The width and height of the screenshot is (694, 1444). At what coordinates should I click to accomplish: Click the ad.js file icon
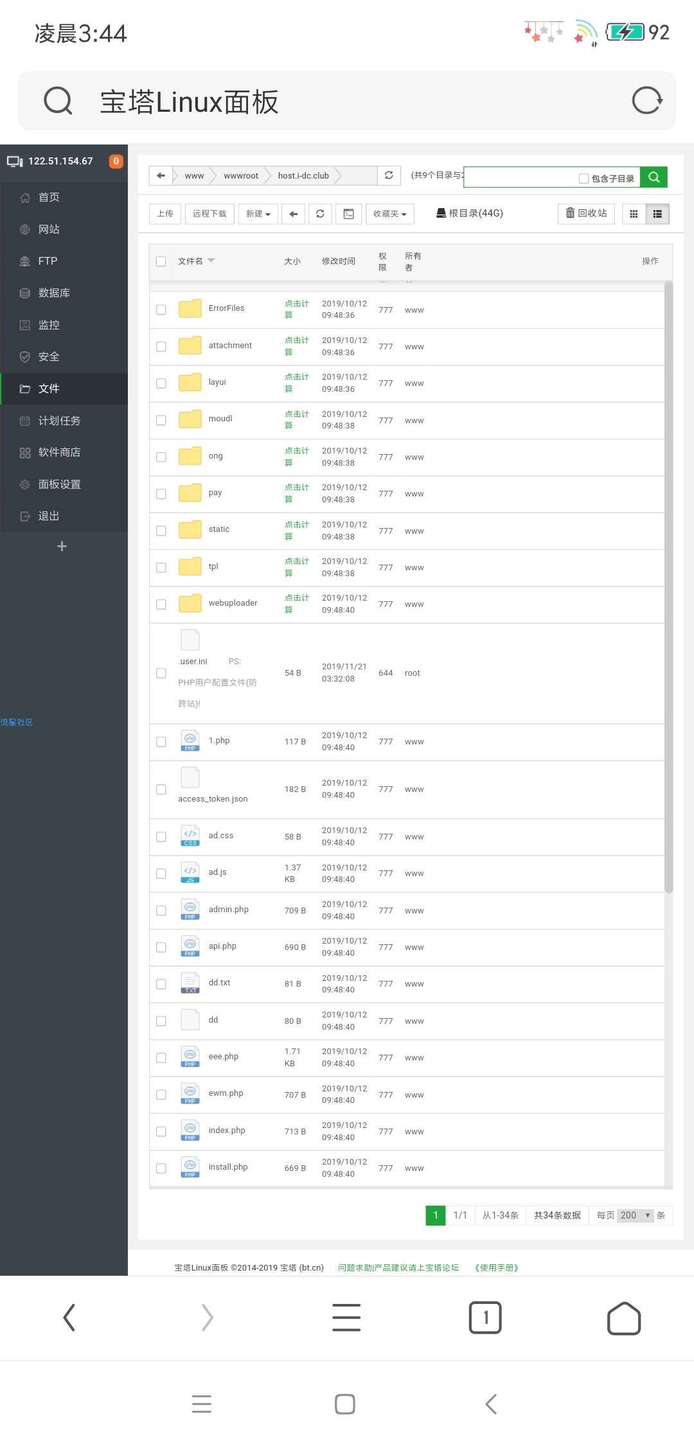coord(190,872)
